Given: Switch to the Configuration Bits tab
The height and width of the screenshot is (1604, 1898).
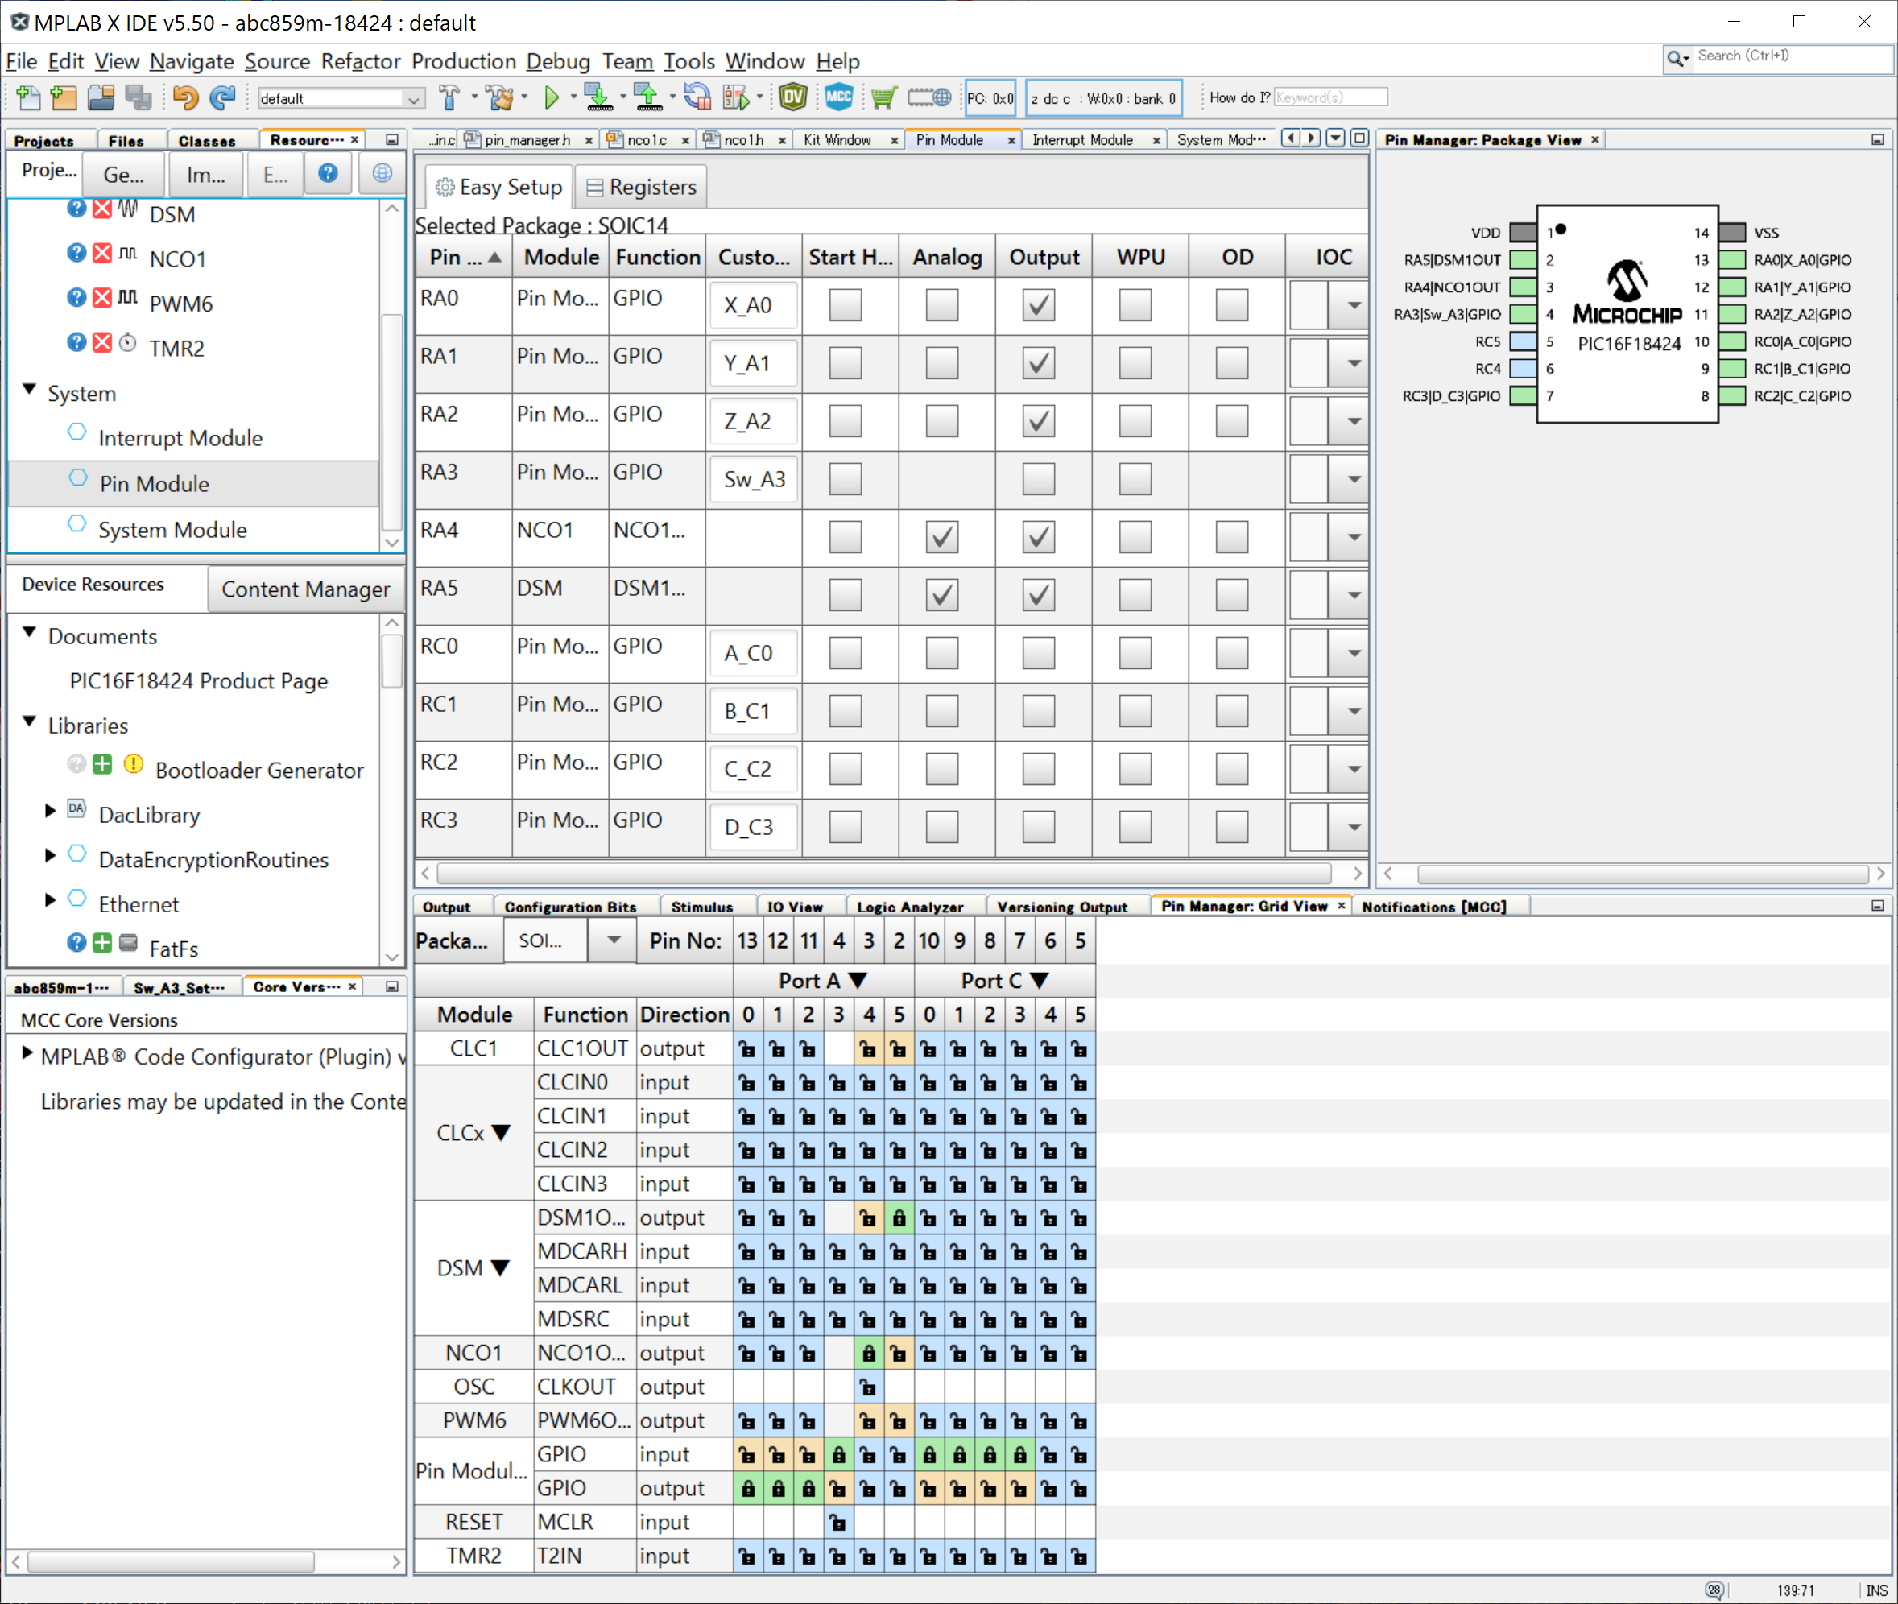Looking at the screenshot, I should (570, 907).
